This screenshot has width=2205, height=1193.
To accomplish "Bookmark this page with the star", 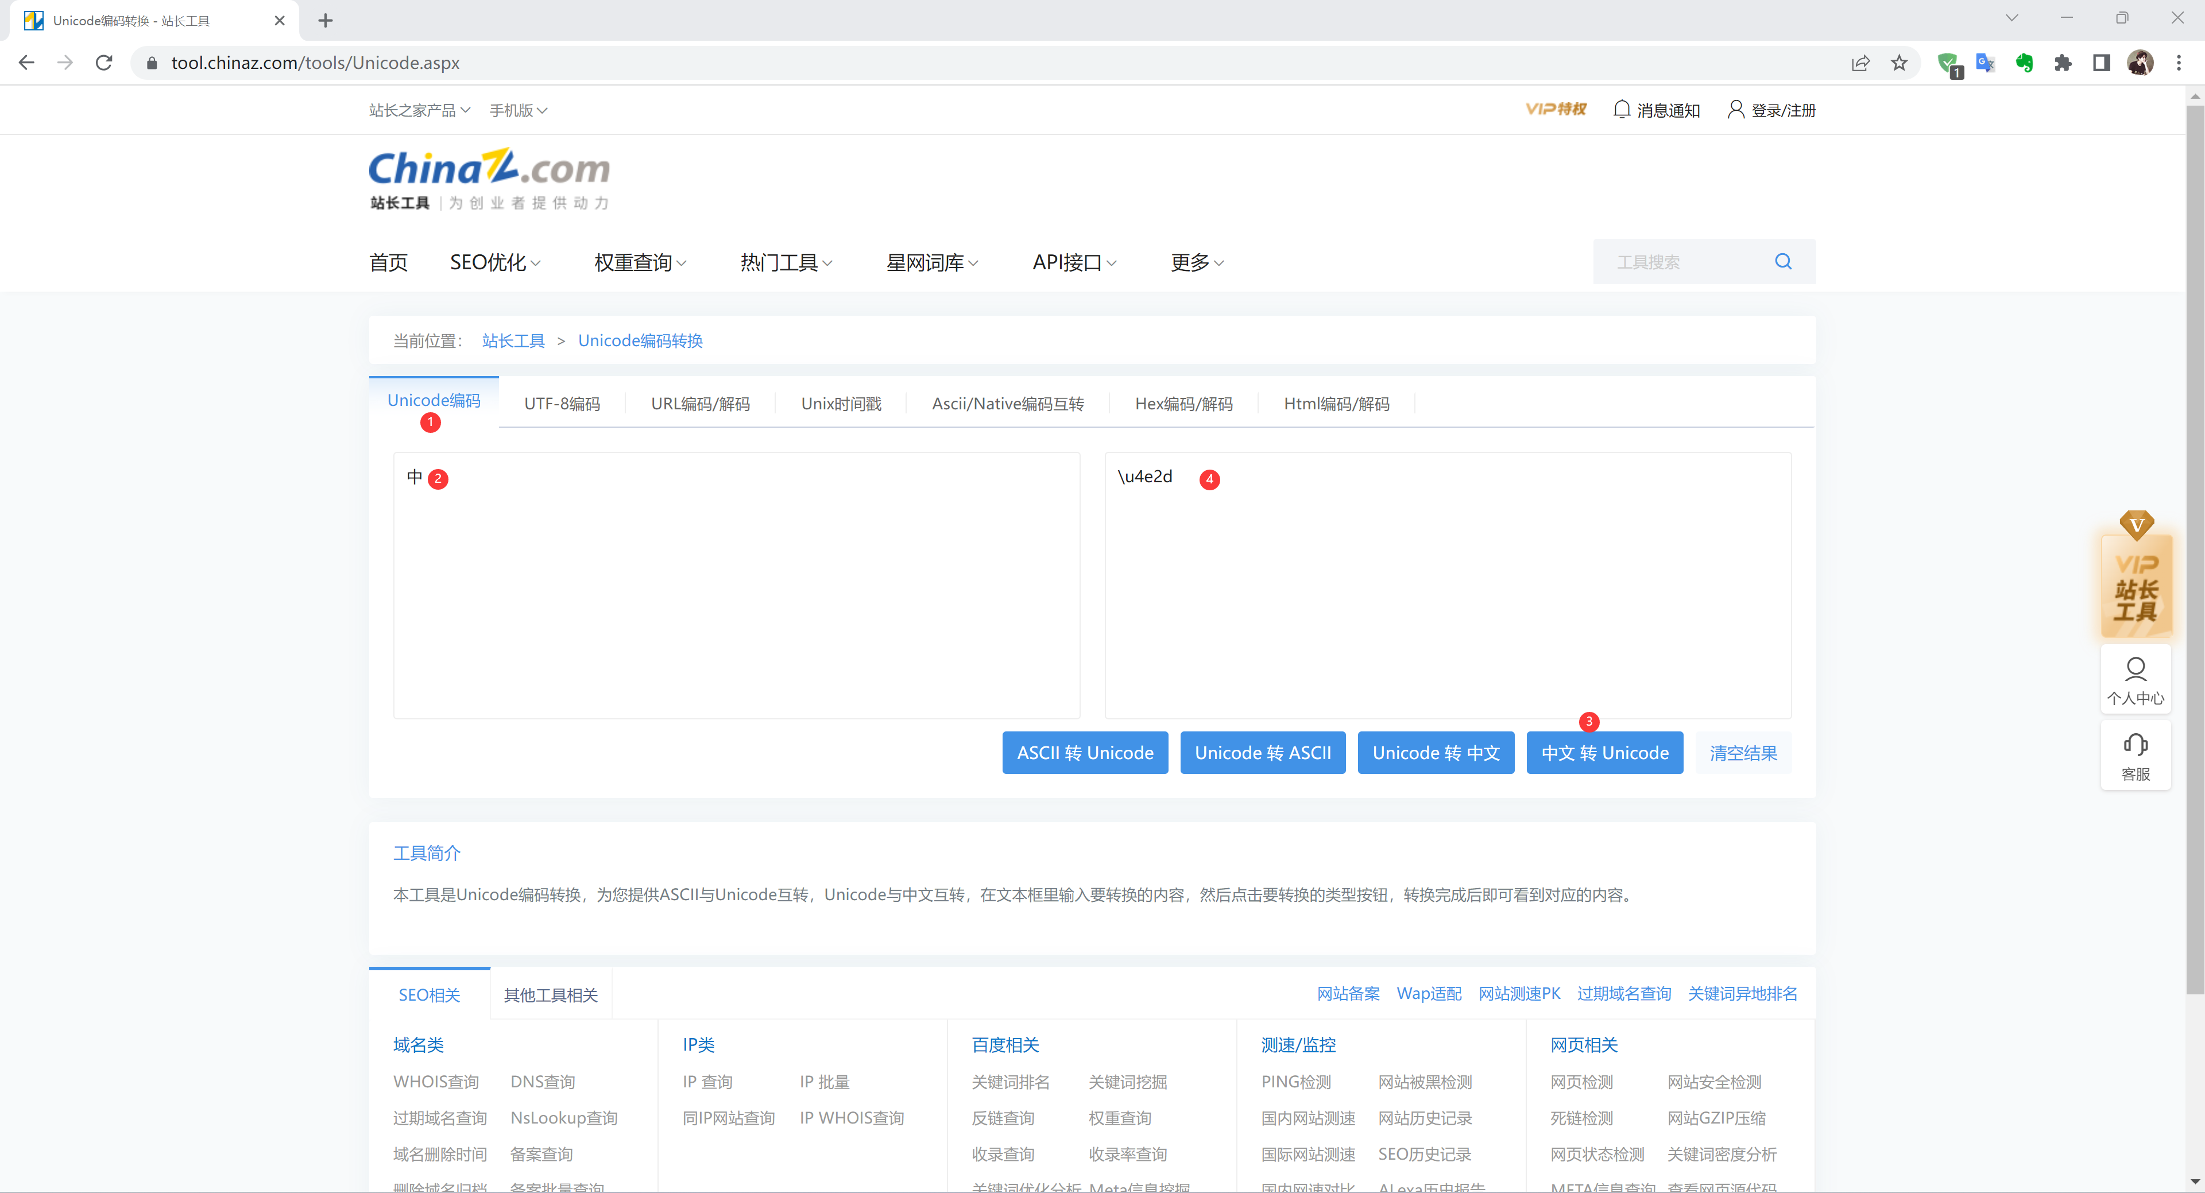I will click(1898, 63).
